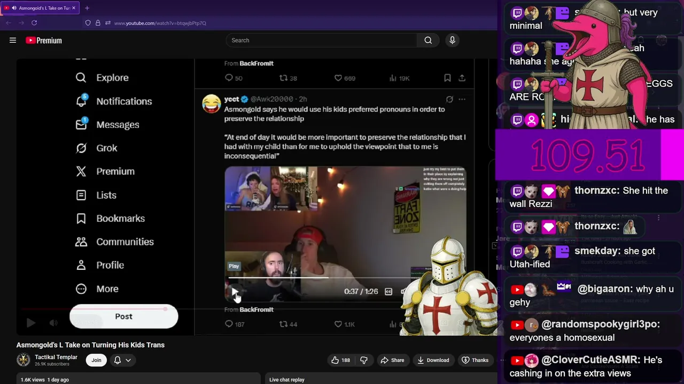
Task: Bookmark the top tweet
Action: (x=447, y=78)
